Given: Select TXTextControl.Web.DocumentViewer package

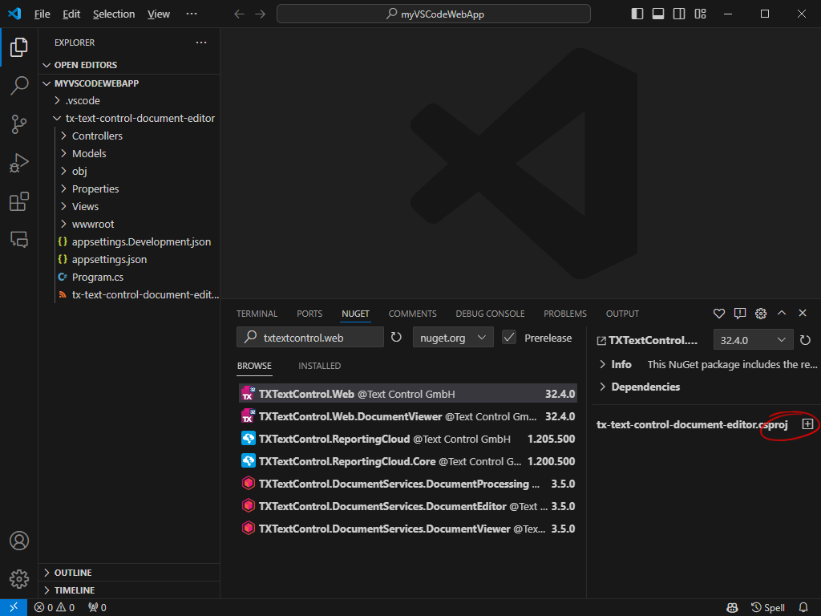Looking at the screenshot, I should 408,416.
